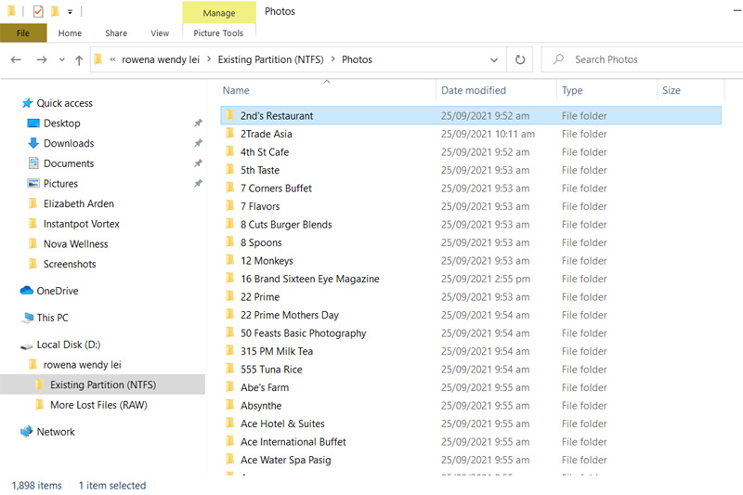743x495 pixels.
Task: Click the 7 Flavors folder icon
Action: click(x=230, y=206)
